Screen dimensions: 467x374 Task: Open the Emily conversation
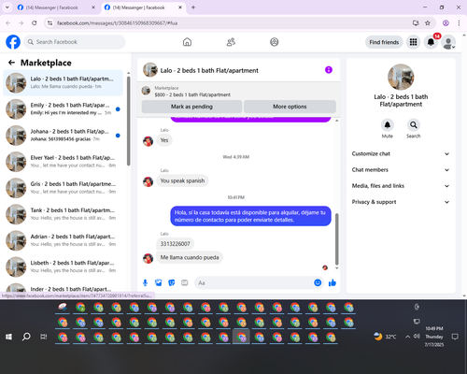click(64, 109)
